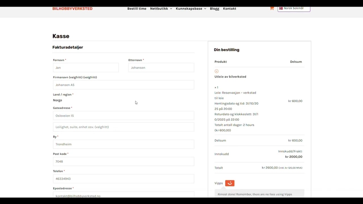Open the Kontakt page
The height and width of the screenshot is (204, 363).
click(x=229, y=8)
